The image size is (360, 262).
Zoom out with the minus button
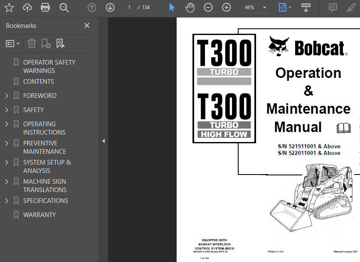208,7
